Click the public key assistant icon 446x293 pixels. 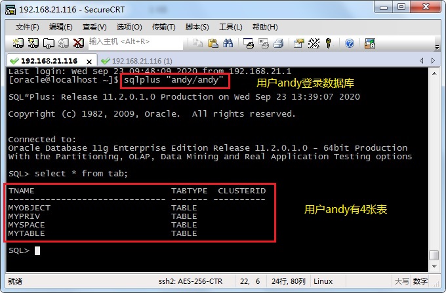329,43
